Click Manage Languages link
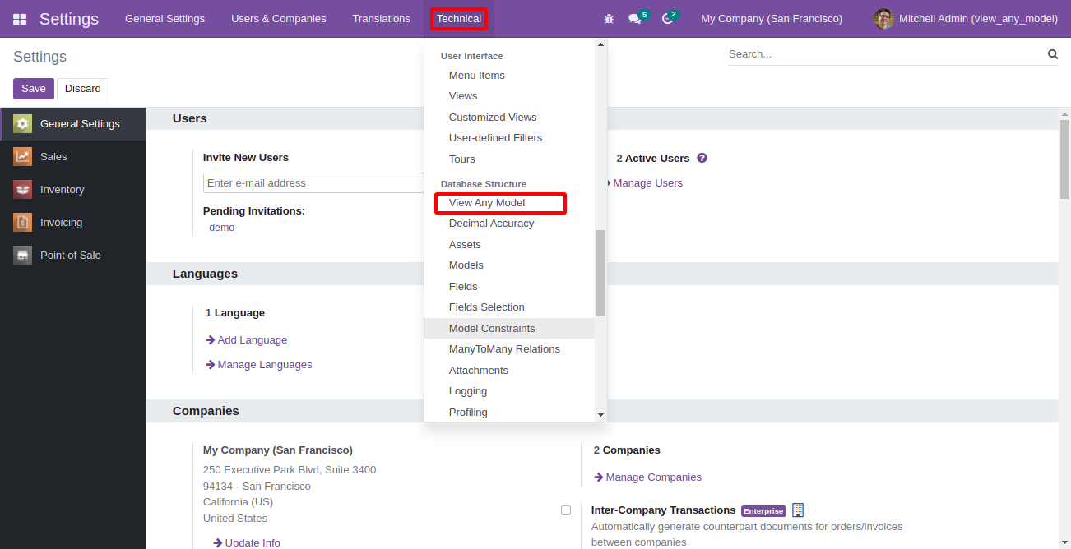This screenshot has height=549, width=1071. tap(258, 365)
